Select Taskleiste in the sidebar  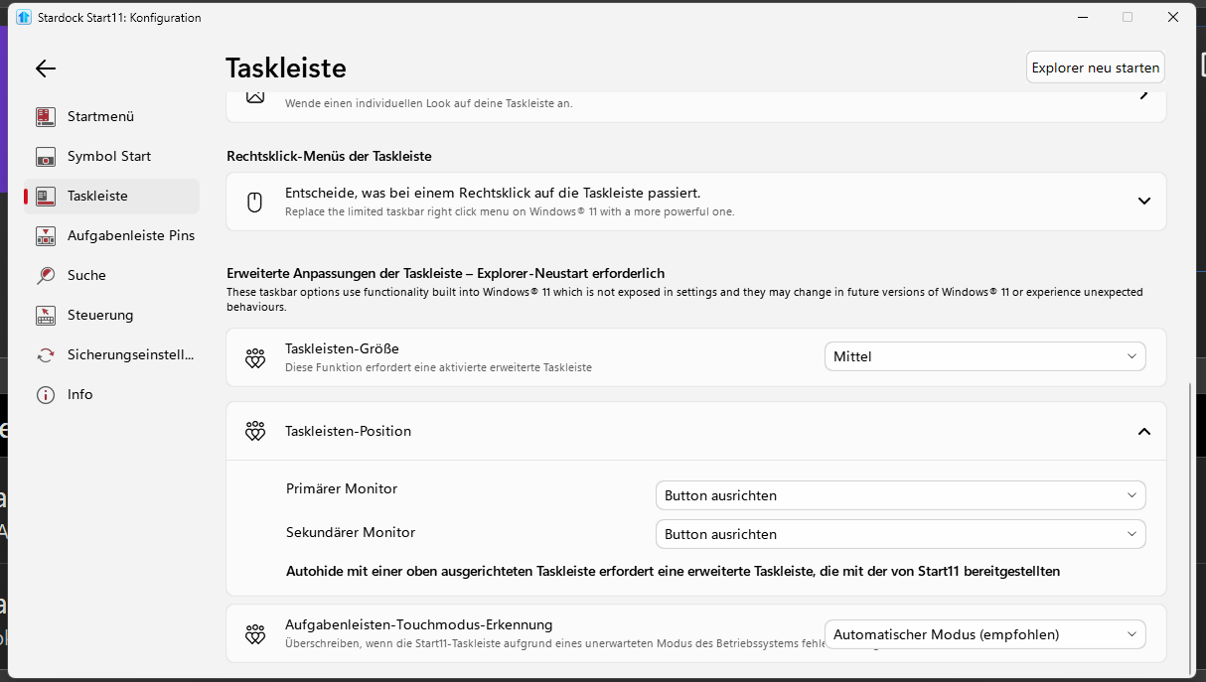click(x=97, y=197)
